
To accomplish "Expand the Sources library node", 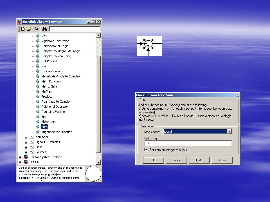I will click(26, 152).
